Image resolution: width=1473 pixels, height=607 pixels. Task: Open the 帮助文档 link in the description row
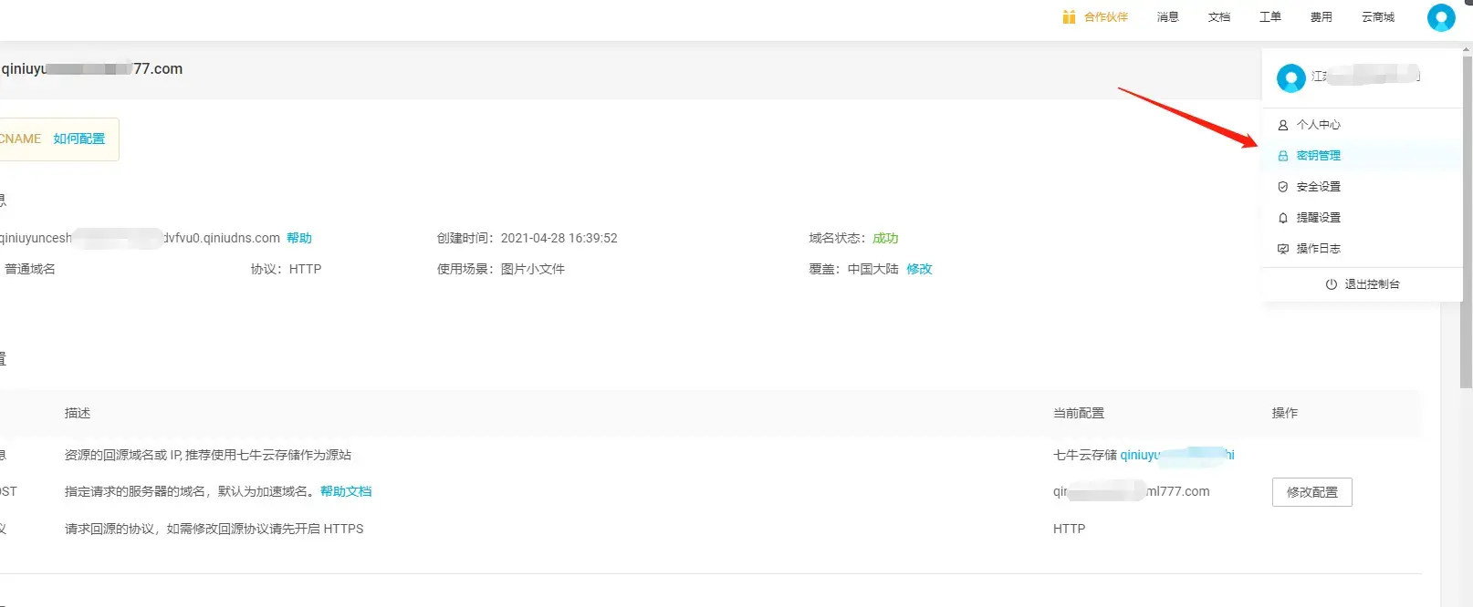pos(346,491)
